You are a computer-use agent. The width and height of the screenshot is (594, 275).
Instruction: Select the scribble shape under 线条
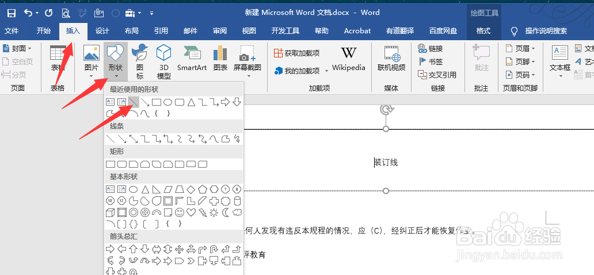coord(237,139)
